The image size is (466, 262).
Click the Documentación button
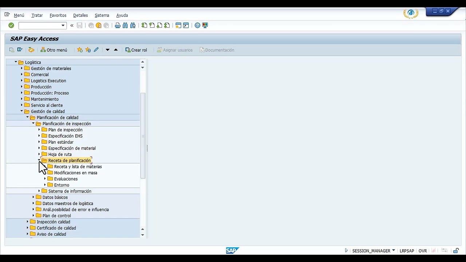point(217,50)
